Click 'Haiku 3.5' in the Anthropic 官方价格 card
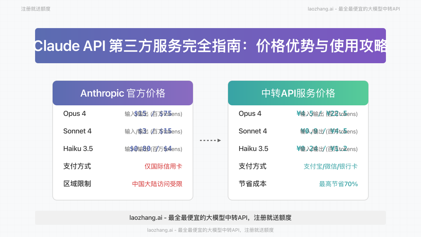The height and width of the screenshot is (237, 421). click(78, 149)
